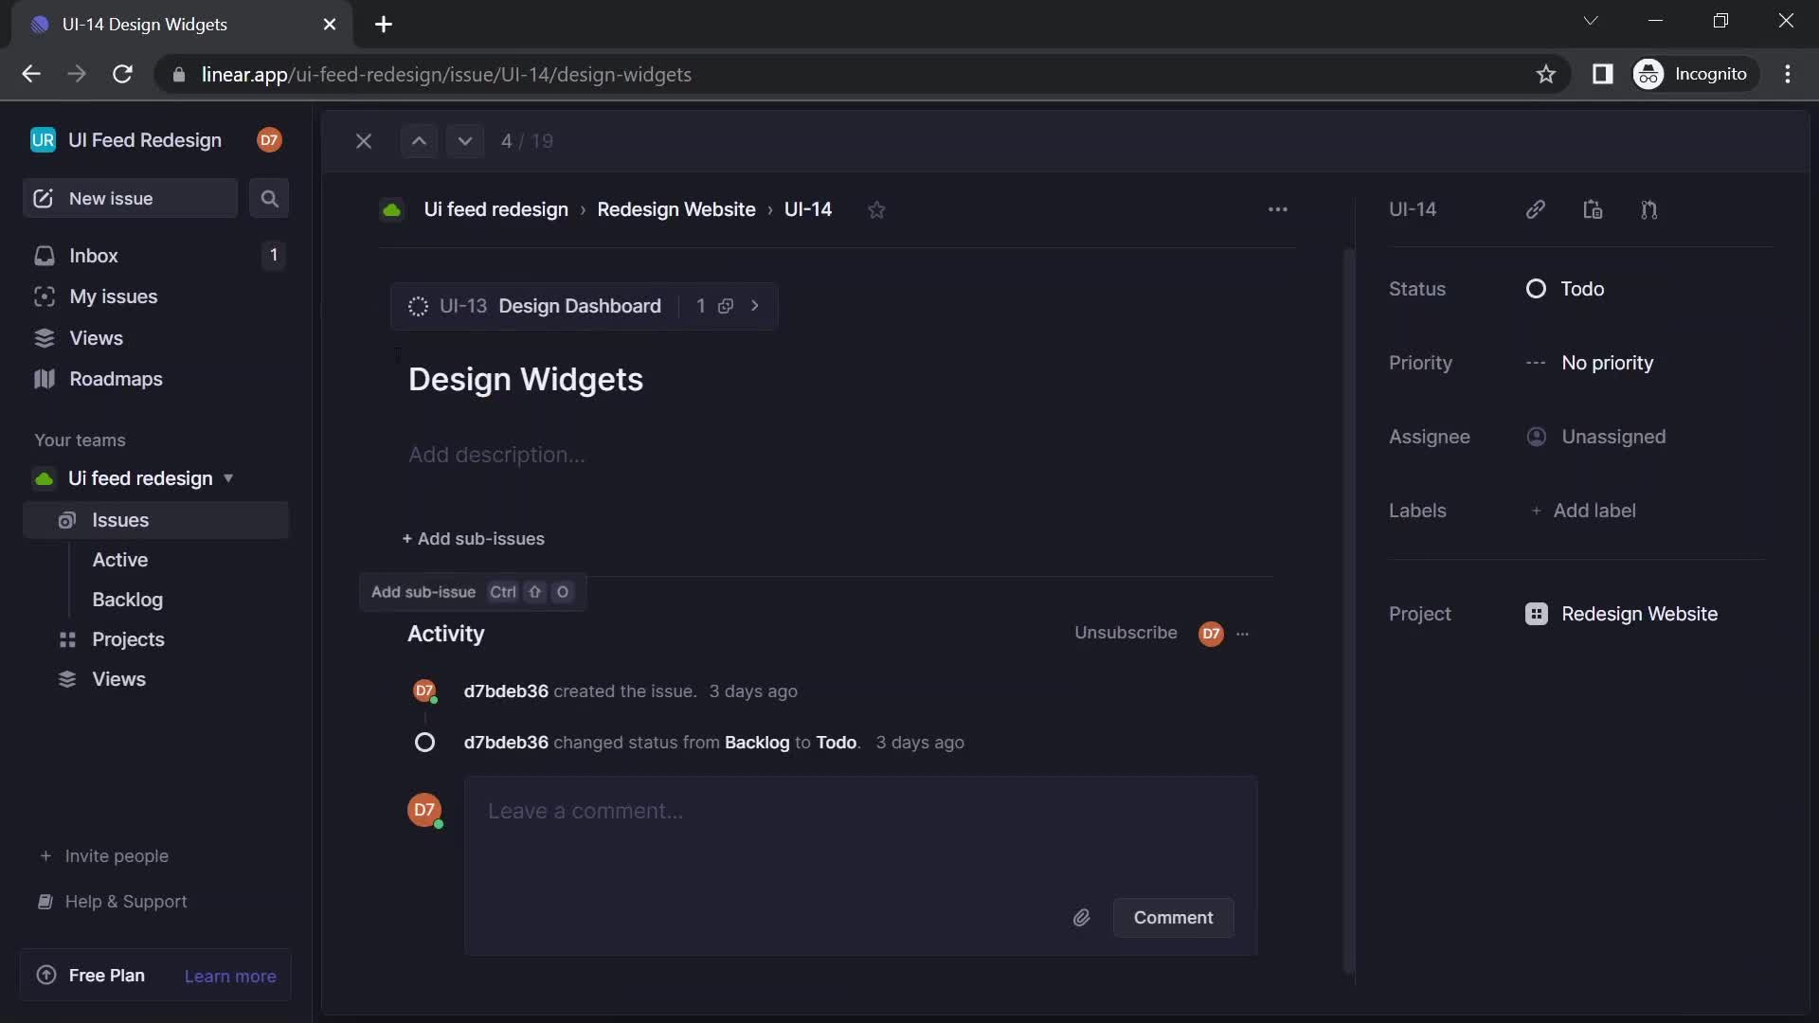Viewport: 1819px width, 1023px height.
Task: Click the duplicate issue icon
Action: [x=1594, y=208]
